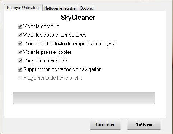
Task: Switch to the Nettoyer le registre tab
Action: pyautogui.click(x=60, y=8)
